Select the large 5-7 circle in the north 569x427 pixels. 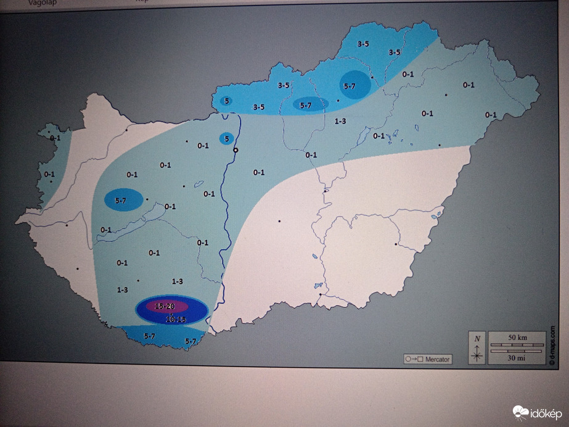coord(354,85)
